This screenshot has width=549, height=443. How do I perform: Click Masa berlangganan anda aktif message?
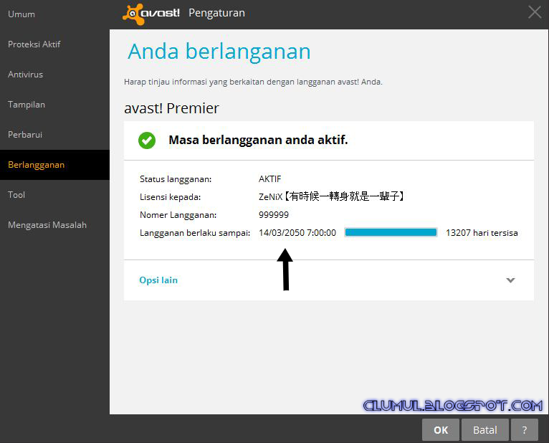click(x=258, y=140)
